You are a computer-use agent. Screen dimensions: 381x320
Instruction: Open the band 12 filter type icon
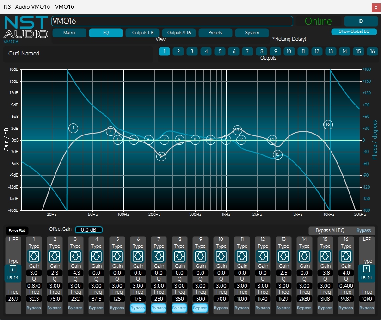tap(263, 256)
